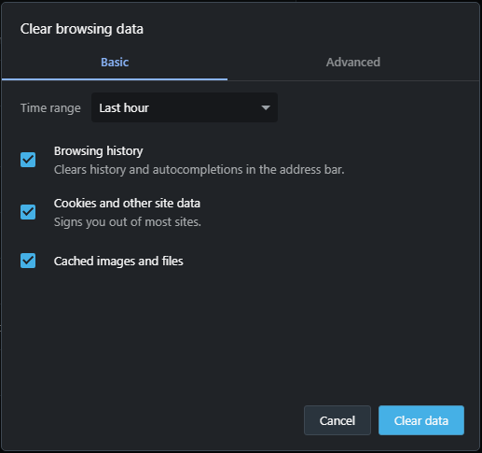This screenshot has height=453, width=482.
Task: Click 'Clears history and autocompletions' description
Action: pos(199,170)
